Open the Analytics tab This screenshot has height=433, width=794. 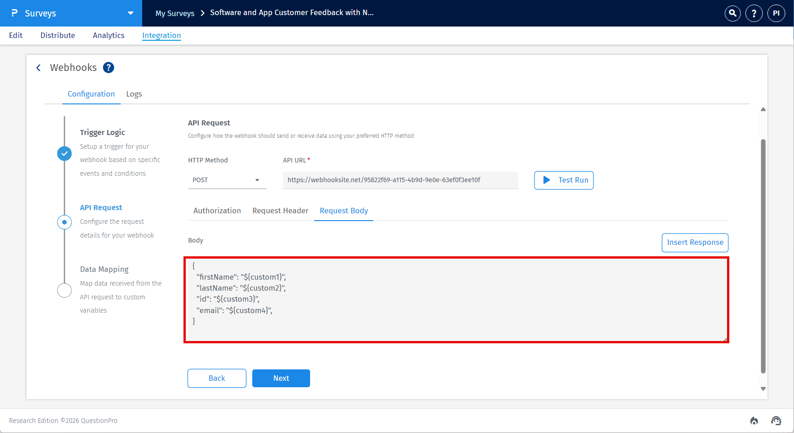(109, 35)
